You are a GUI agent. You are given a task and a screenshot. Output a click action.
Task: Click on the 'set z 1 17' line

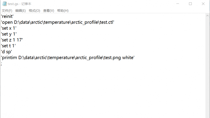coord(12,40)
